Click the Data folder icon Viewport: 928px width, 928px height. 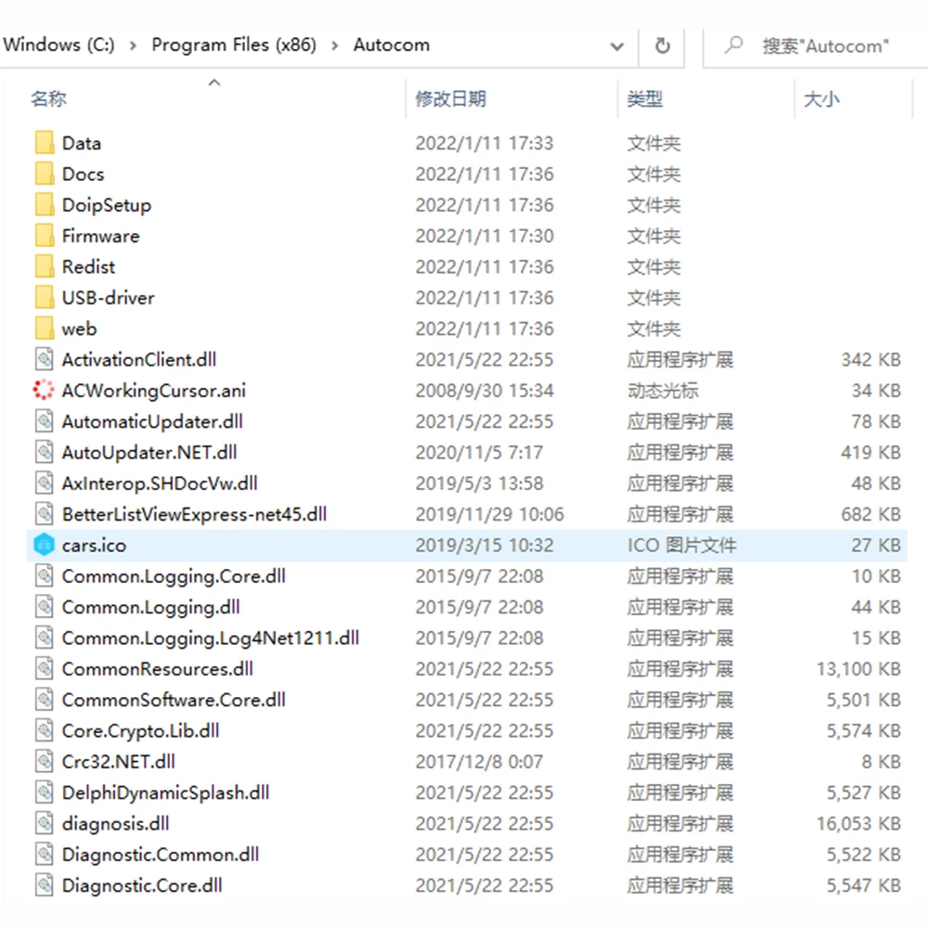click(45, 143)
